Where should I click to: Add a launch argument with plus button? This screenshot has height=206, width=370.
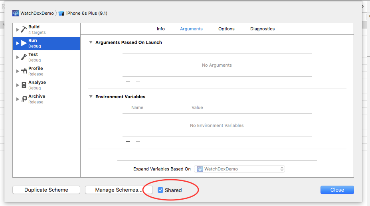tap(128, 81)
